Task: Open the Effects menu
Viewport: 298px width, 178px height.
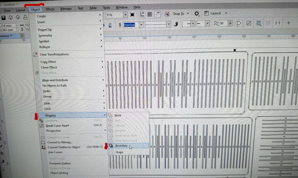Action: (50, 9)
